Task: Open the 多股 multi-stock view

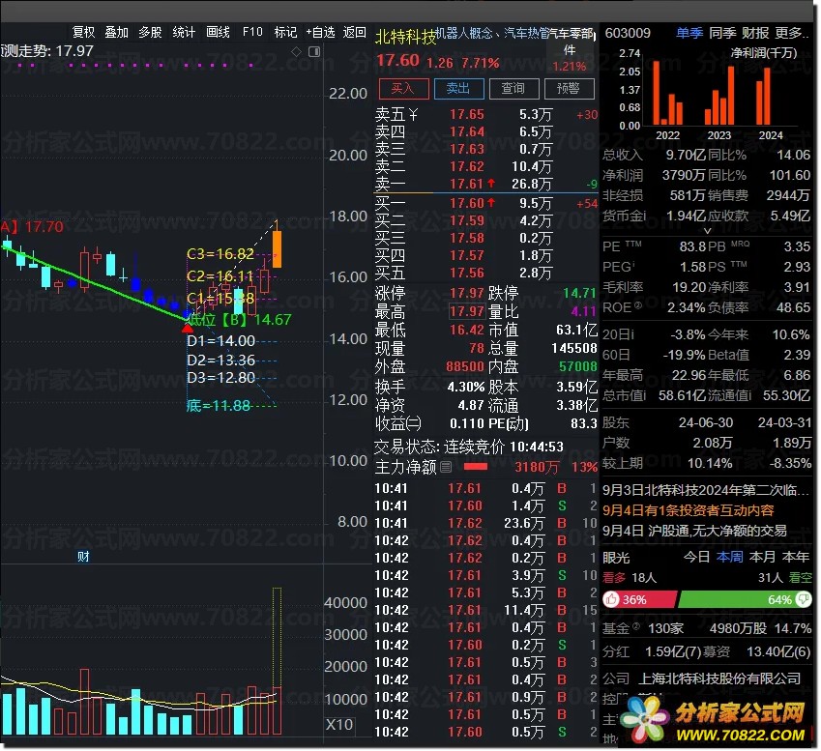Action: (150, 32)
